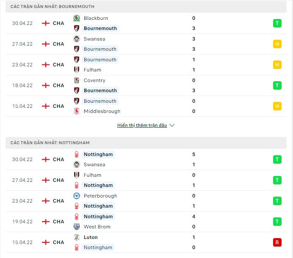Open the Swansea team link in Nottingham matches
Screen dimensions: 293x258
[94, 165]
